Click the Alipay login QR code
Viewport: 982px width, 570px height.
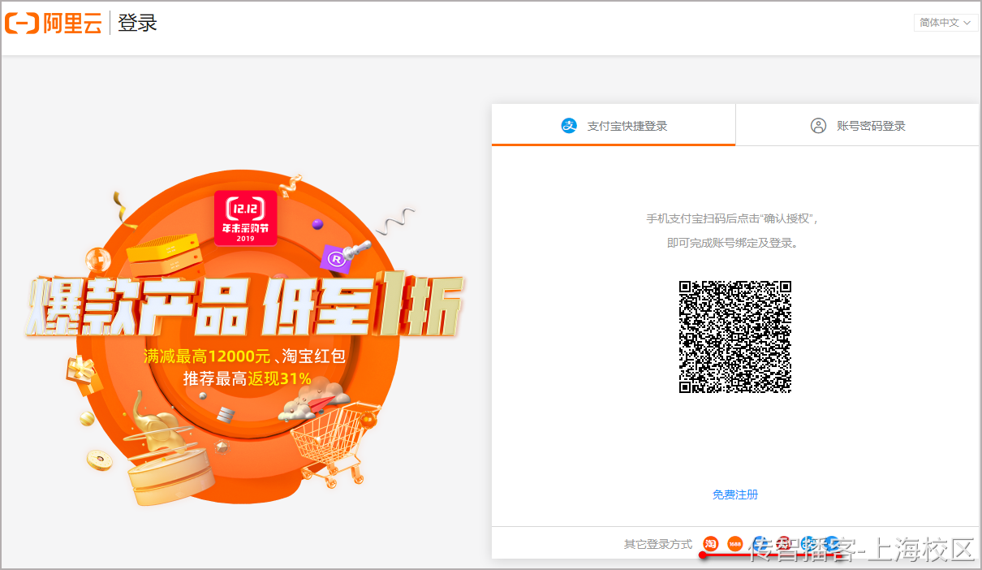click(735, 337)
